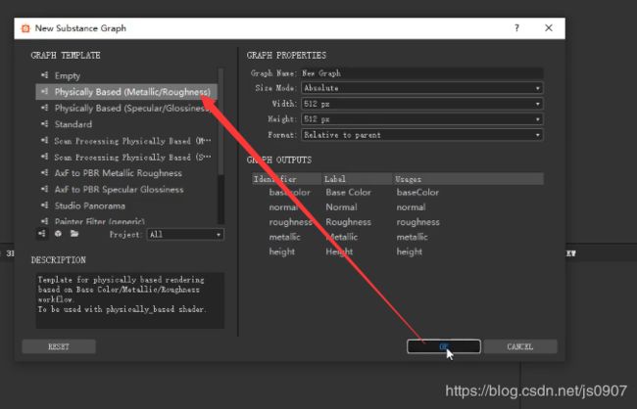Screen dimensions: 637x409
Task: Click the Base Color label cell
Action: pyautogui.click(x=348, y=193)
